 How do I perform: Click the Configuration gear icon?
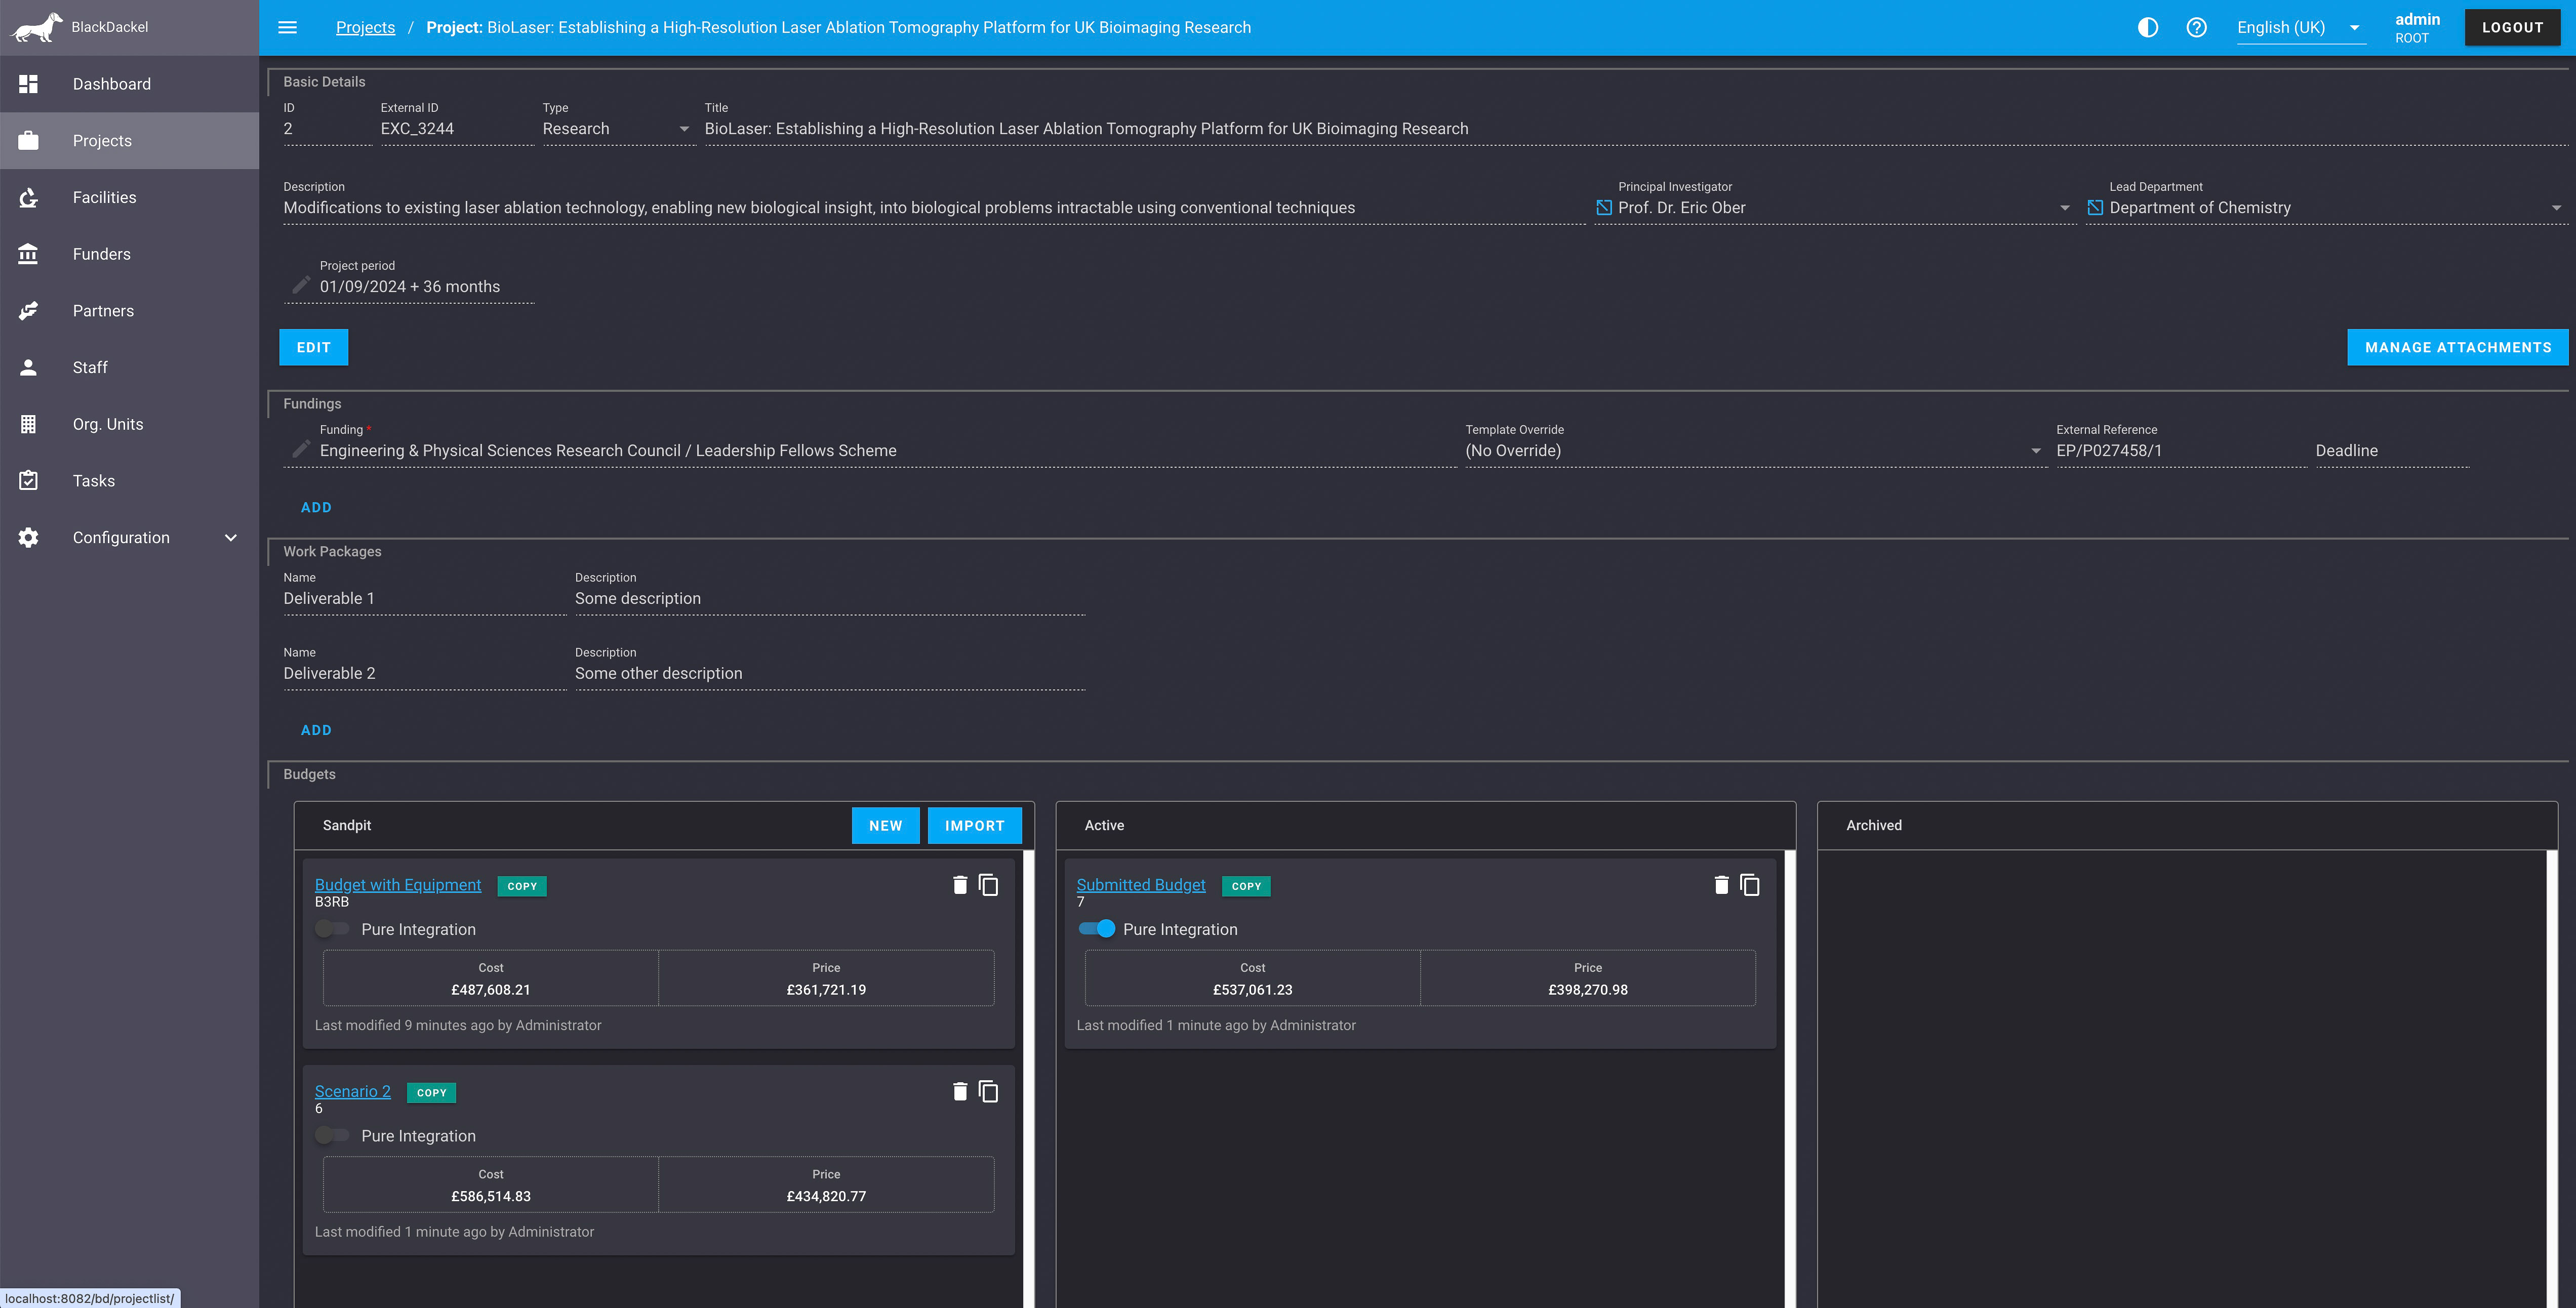click(28, 537)
